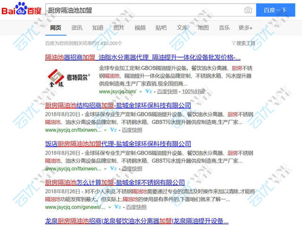The height and width of the screenshot is (227, 302).
Task: Click the V2 badge beside www.jsycjq.com/
Action: (149, 91)
